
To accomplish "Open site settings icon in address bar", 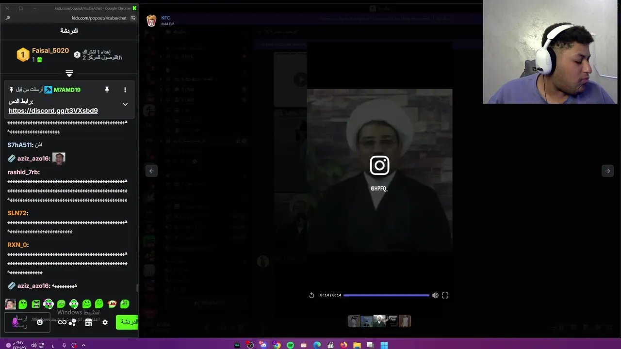I will (x=133, y=18).
